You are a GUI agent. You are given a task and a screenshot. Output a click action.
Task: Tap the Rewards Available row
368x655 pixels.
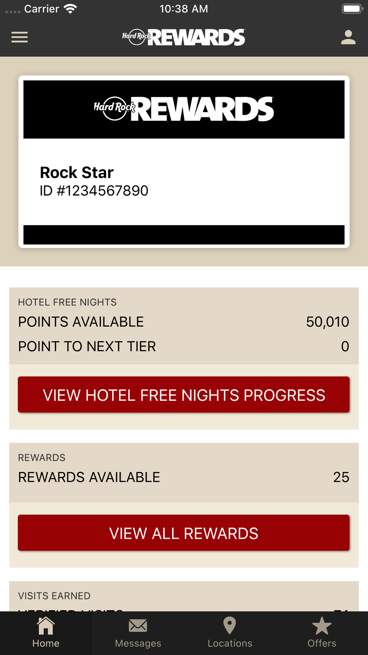184,477
